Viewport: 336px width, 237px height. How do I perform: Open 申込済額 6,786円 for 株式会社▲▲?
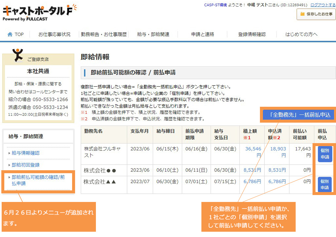tap(277, 181)
